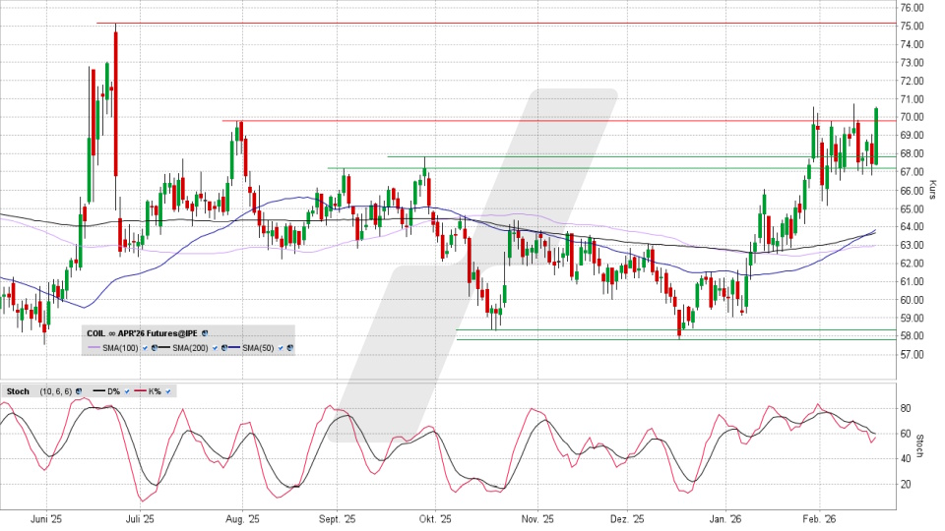945x531 pixels.
Task: Click the 75.00 price axis value
Action: 912,26
